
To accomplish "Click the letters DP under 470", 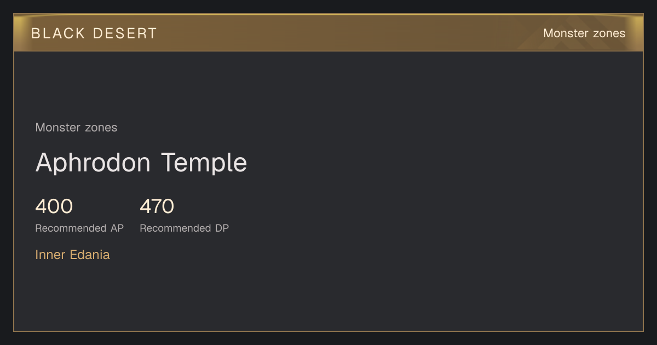I will pos(222,228).
